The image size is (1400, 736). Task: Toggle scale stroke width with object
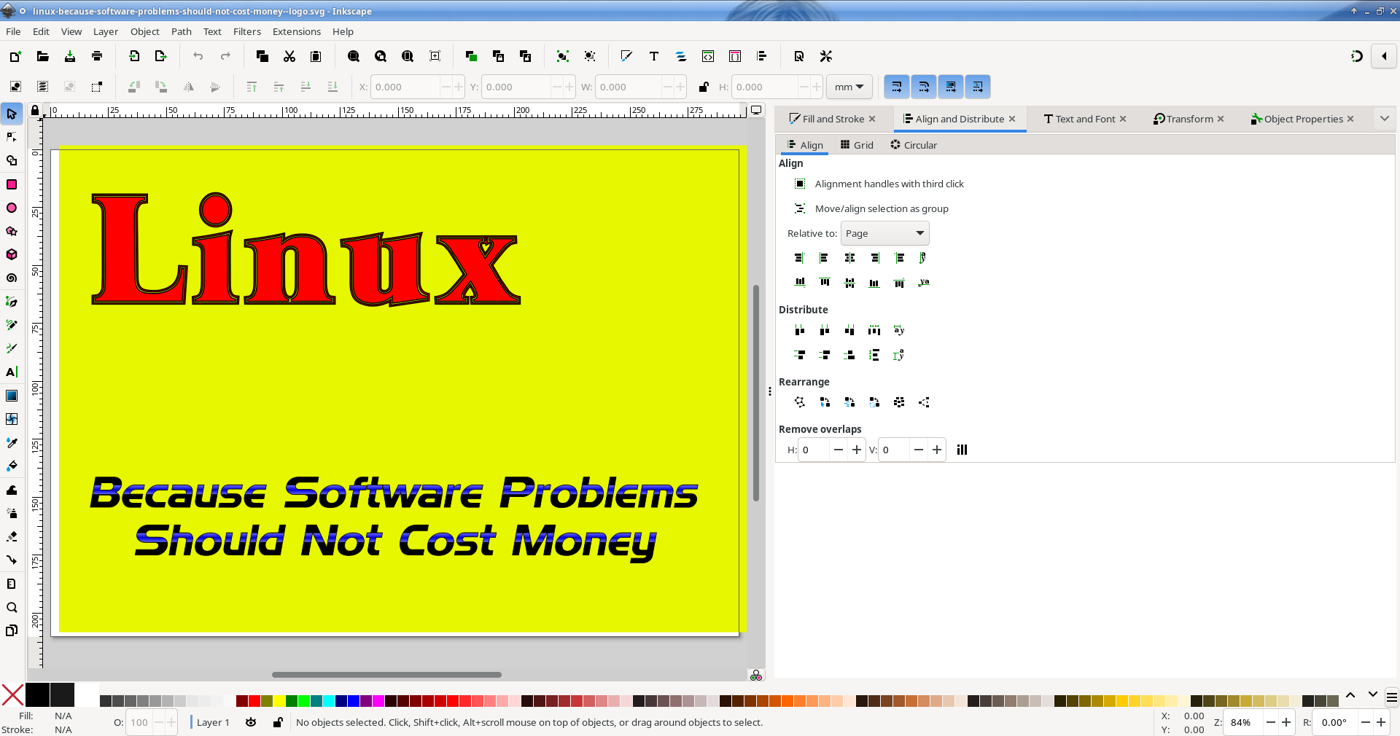click(x=897, y=87)
